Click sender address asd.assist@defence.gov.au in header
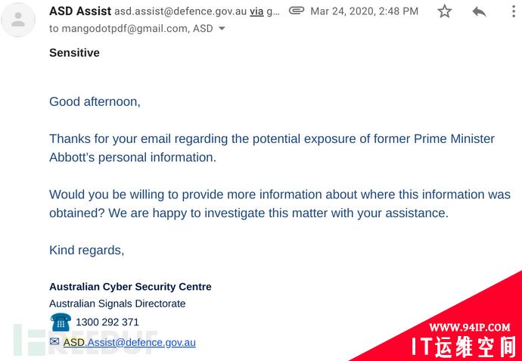 [181, 11]
